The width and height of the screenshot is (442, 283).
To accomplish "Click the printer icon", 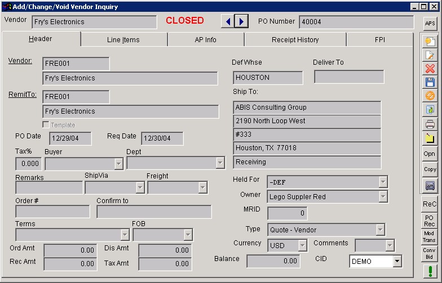I will tap(430, 124).
